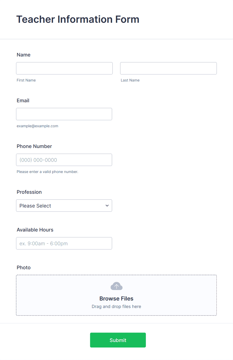This screenshot has width=233, height=360.
Task: Click the Available Hours label
Action: pos(35,230)
